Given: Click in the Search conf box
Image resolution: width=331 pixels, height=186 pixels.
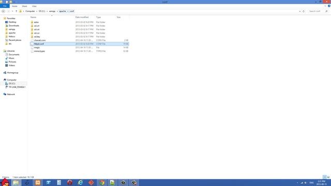Looking at the screenshot, I should (x=316, y=11).
